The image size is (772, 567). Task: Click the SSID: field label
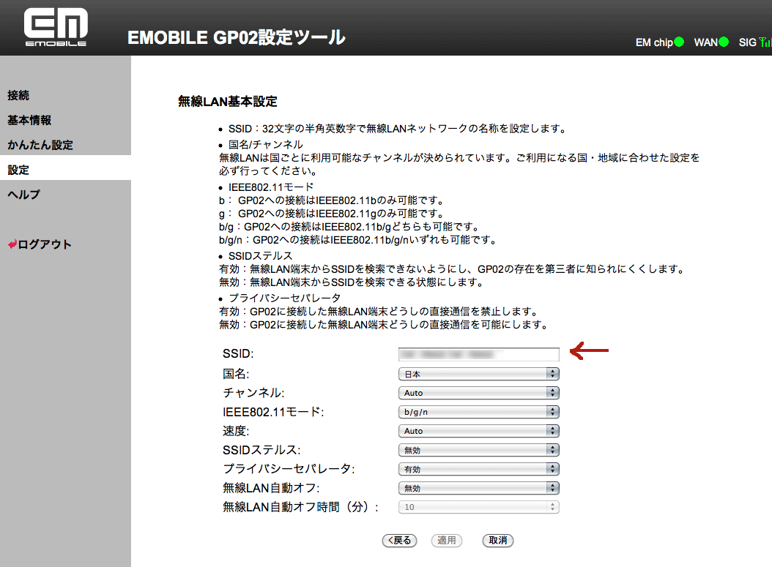238,353
